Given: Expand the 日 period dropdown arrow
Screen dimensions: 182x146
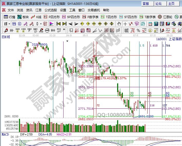Looking at the screenshot, I should tap(9, 24).
